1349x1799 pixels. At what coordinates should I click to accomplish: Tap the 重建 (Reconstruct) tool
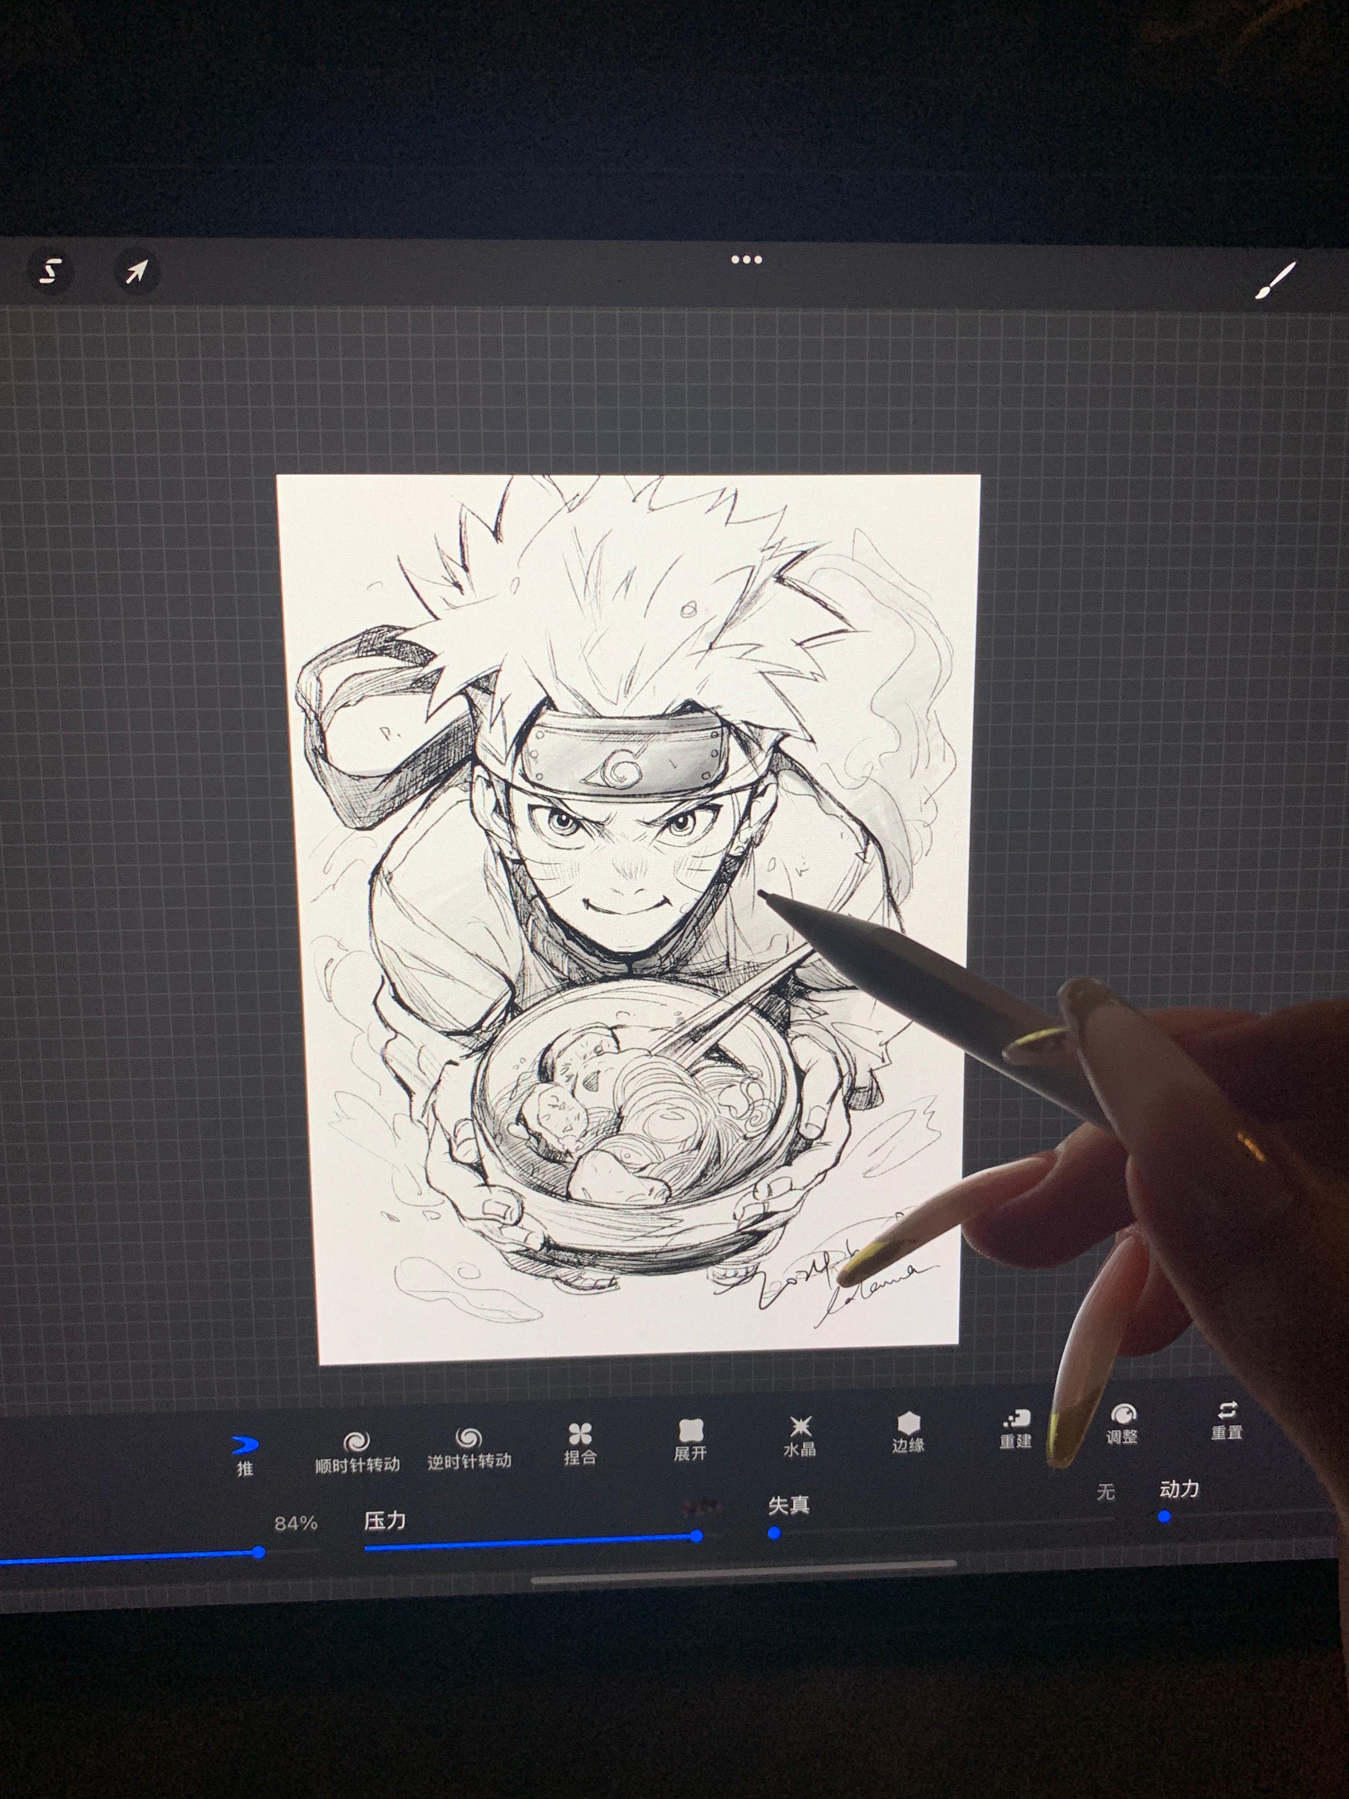tap(1016, 1429)
